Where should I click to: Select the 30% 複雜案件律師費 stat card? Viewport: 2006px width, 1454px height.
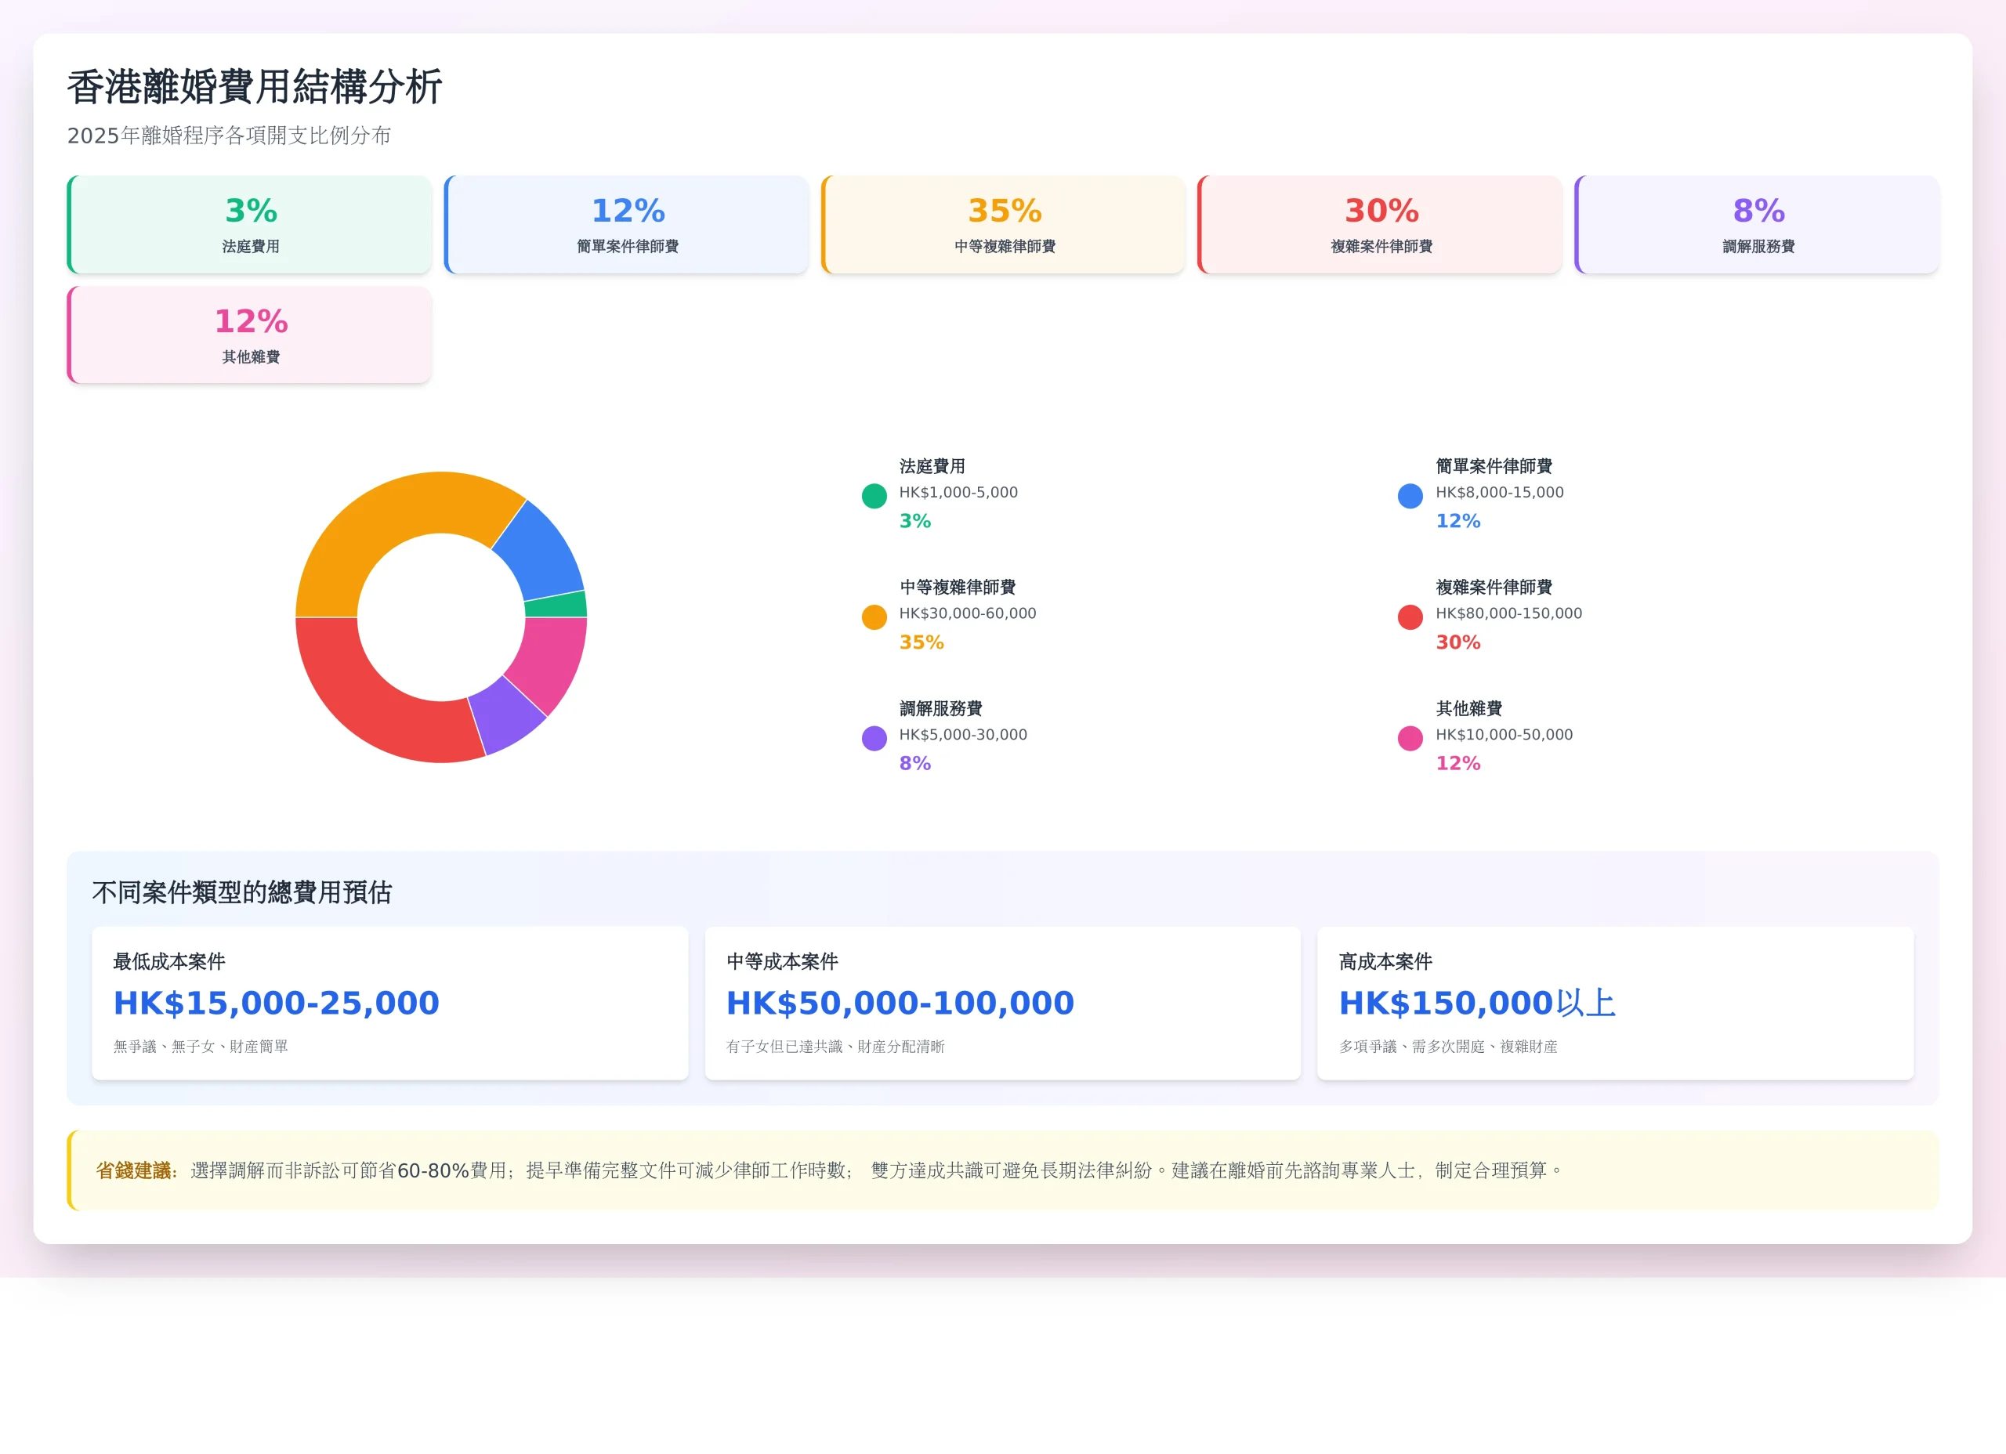pyautogui.click(x=1381, y=225)
